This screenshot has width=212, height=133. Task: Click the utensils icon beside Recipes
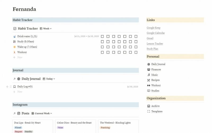click(149, 80)
